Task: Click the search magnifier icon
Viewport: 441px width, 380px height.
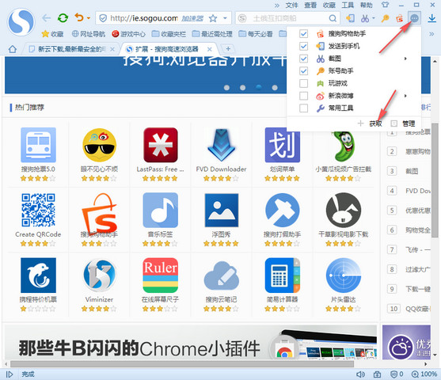Action: [x=333, y=18]
